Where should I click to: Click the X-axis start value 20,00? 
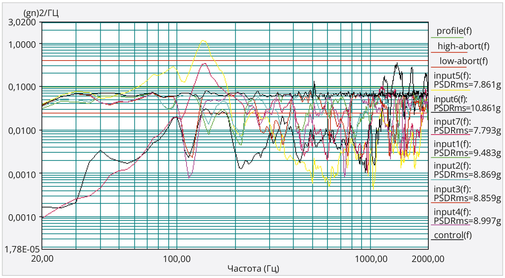point(42,259)
